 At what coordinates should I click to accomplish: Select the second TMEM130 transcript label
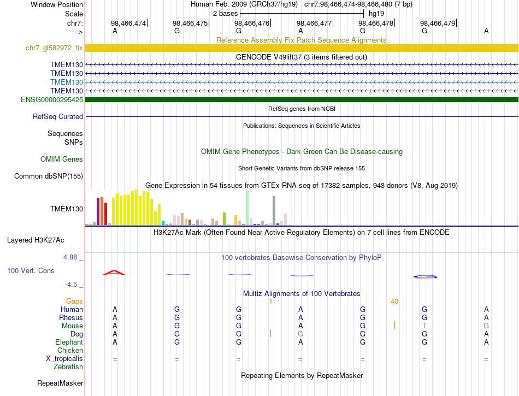(x=67, y=73)
